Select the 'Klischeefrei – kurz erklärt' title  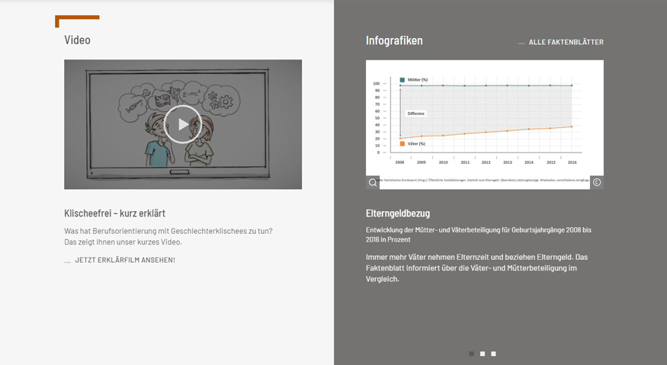pyautogui.click(x=114, y=213)
